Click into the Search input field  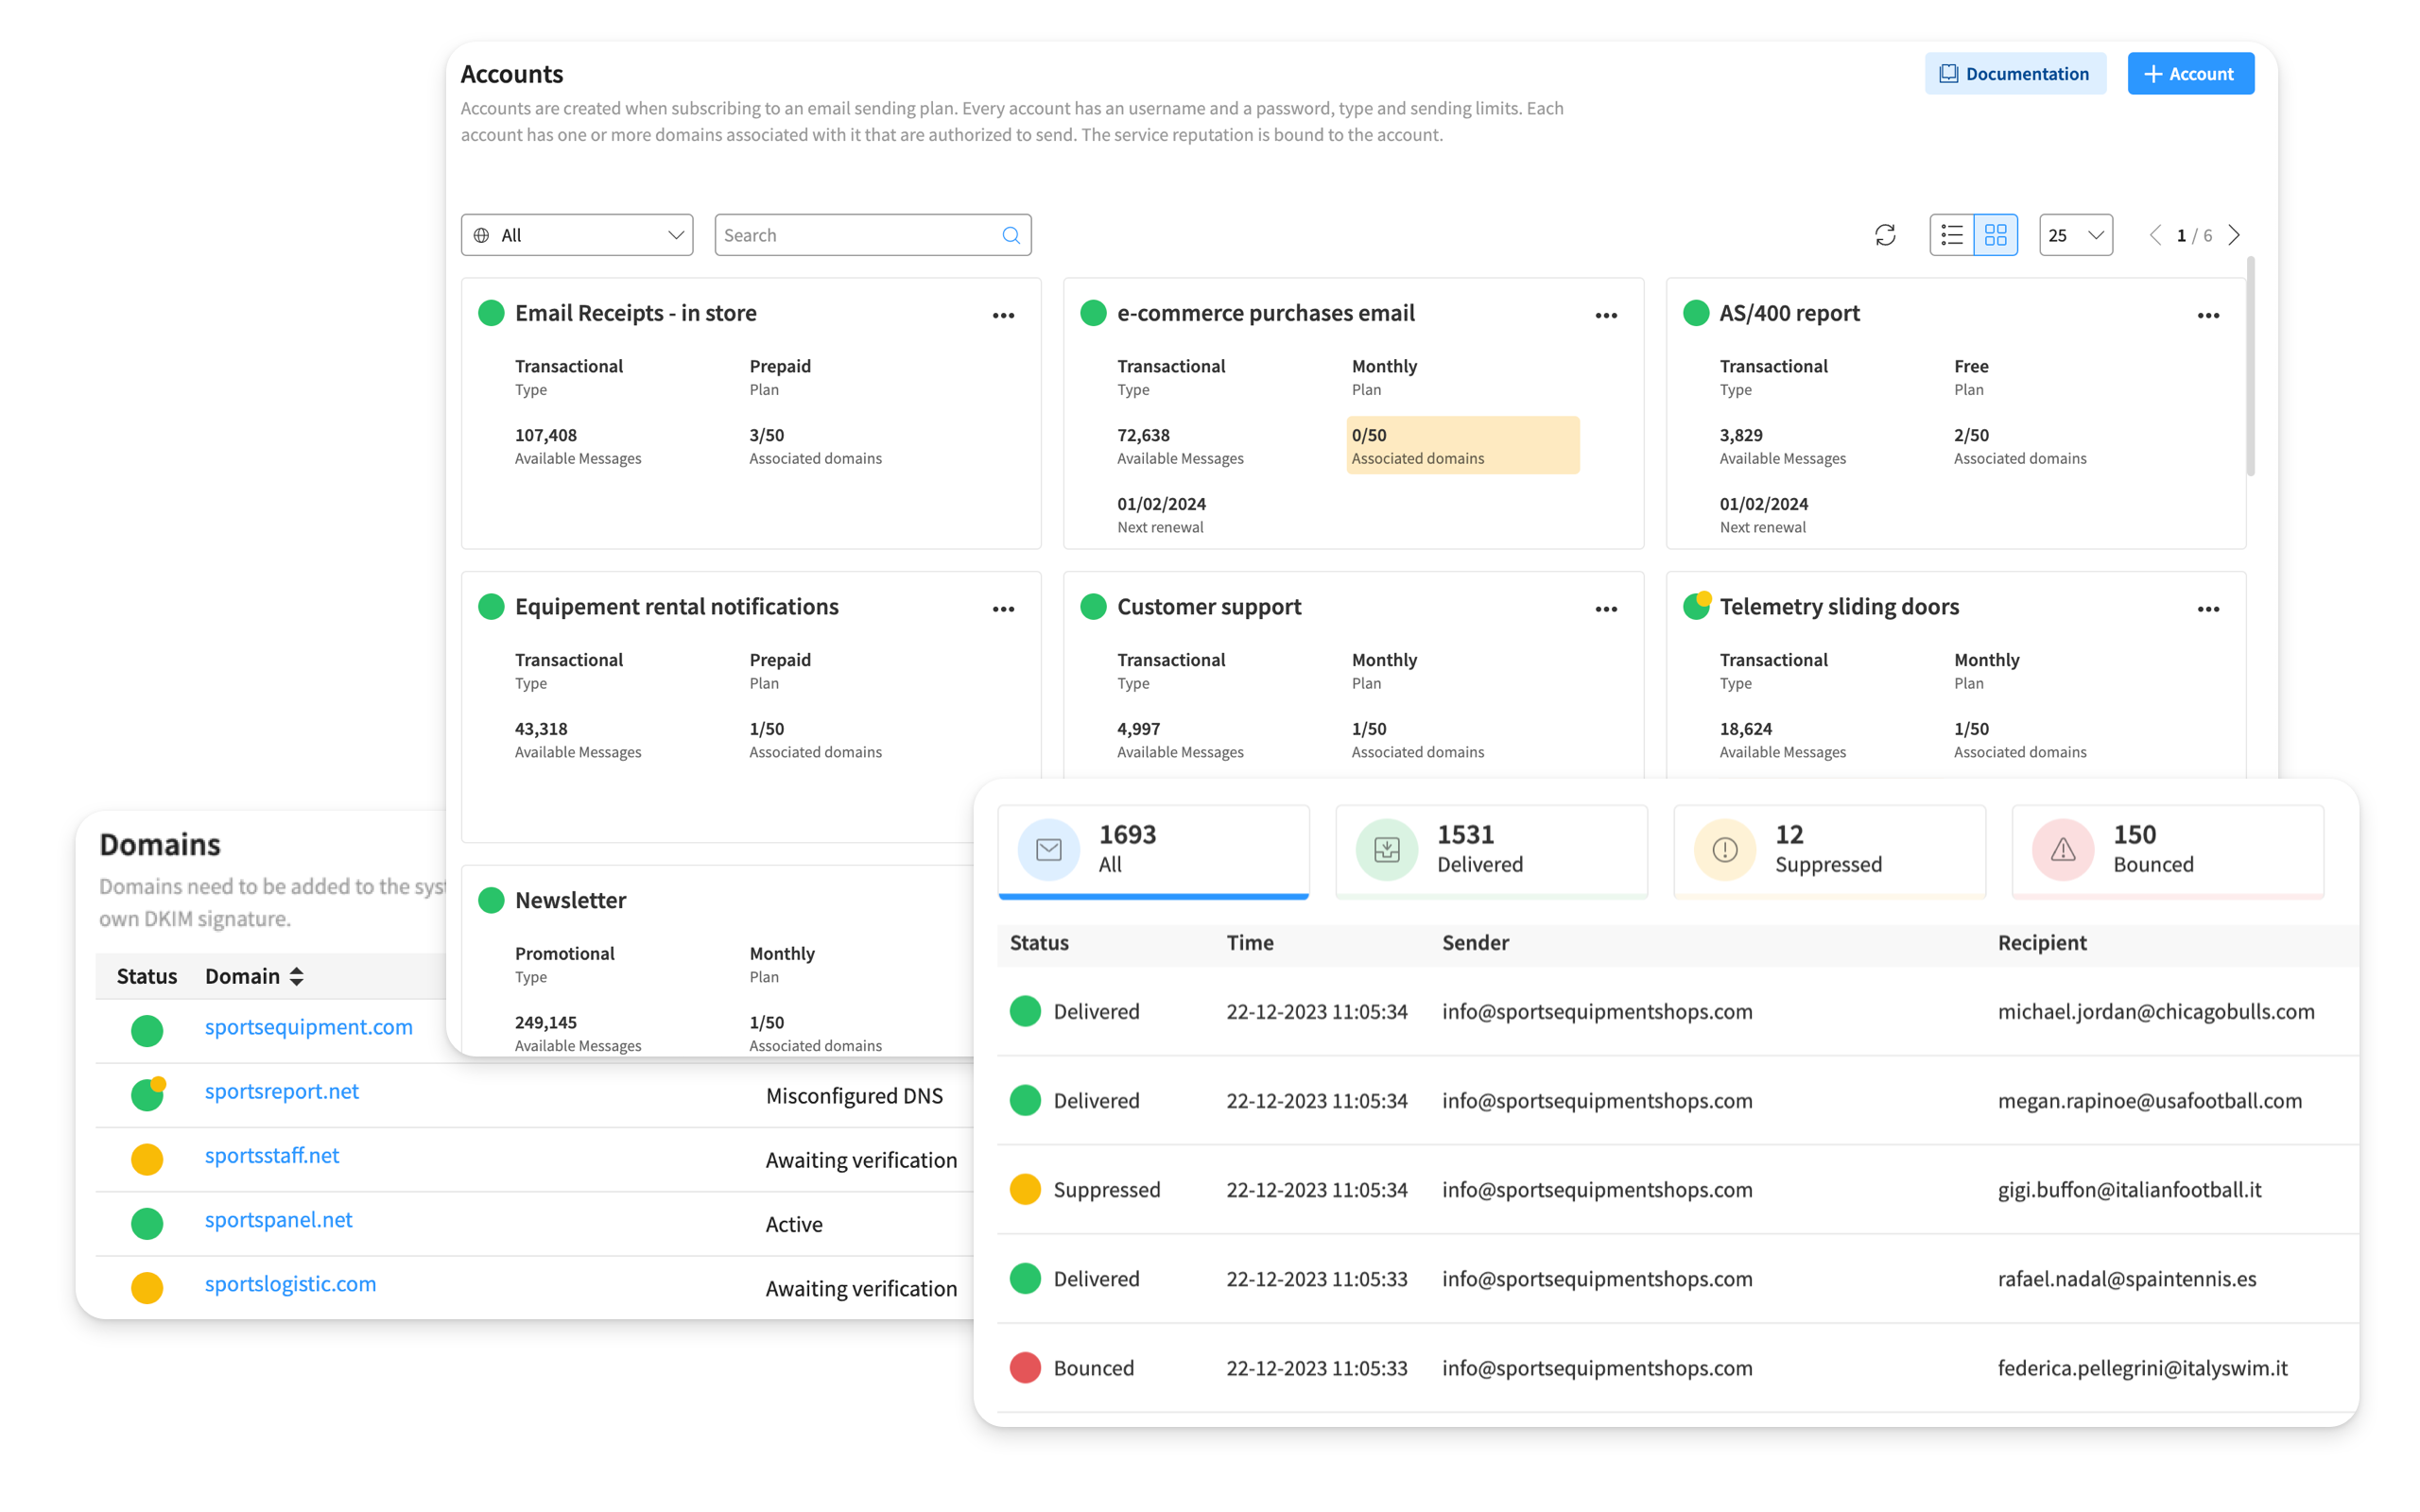pyautogui.click(x=855, y=235)
